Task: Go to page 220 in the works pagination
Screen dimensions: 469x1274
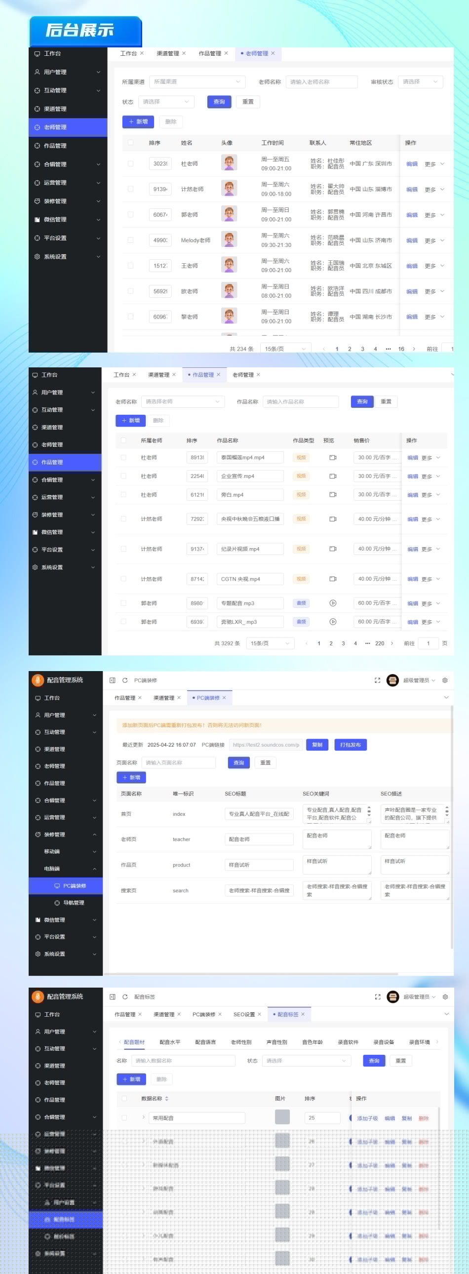Action: coord(380,643)
